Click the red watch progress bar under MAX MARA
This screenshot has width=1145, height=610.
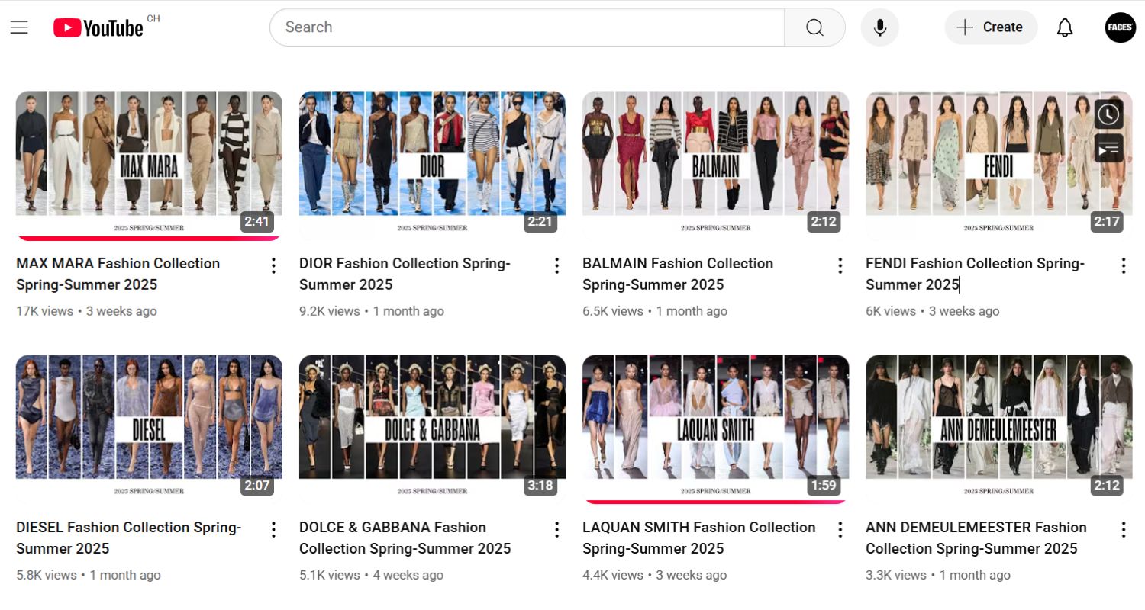pos(149,238)
